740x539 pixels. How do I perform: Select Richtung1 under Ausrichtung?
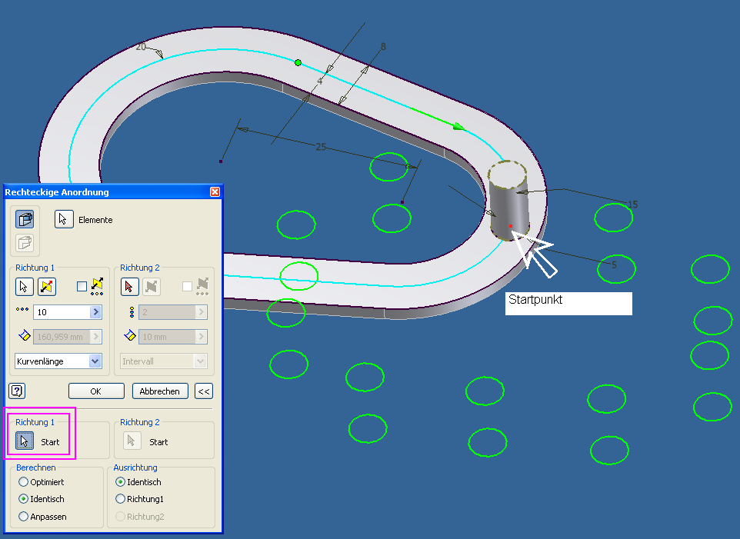click(x=120, y=499)
